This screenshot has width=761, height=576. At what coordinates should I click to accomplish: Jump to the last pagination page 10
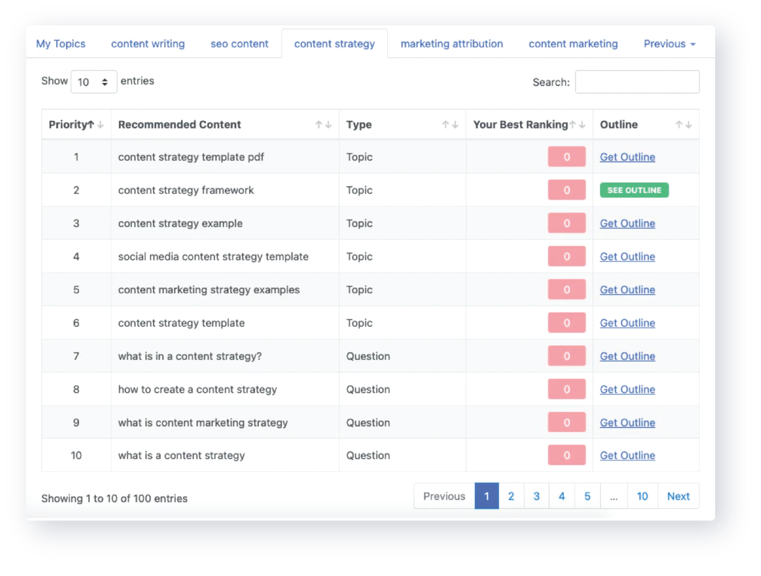point(642,496)
